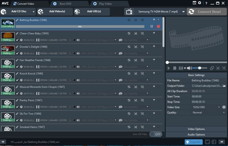Open the effects wand icon on Chew-Chew Baby row

[142, 33]
